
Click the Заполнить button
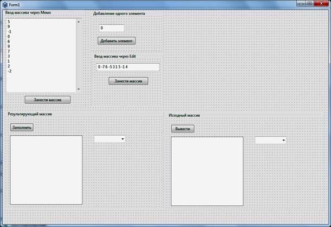[x=22, y=128]
